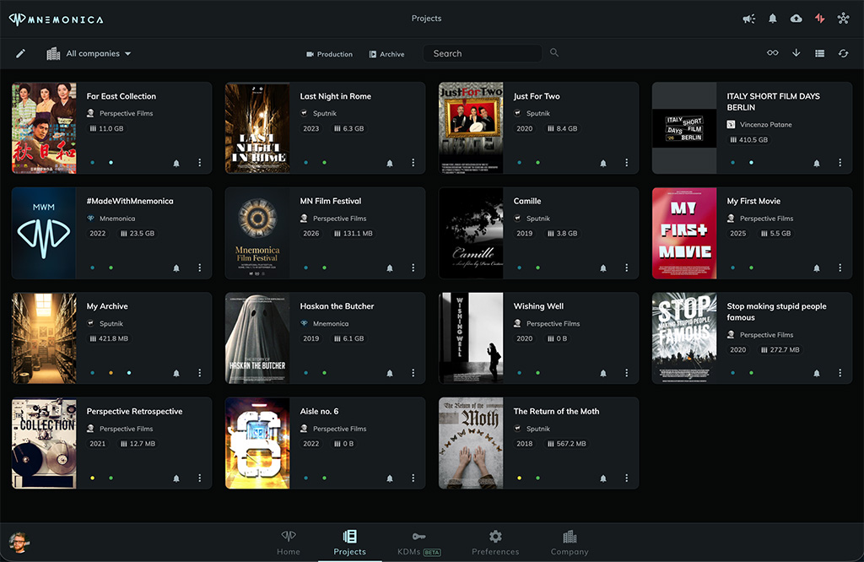Click the yellow status dot on Perspective Retrospective
This screenshot has width=864, height=562.
(92, 478)
